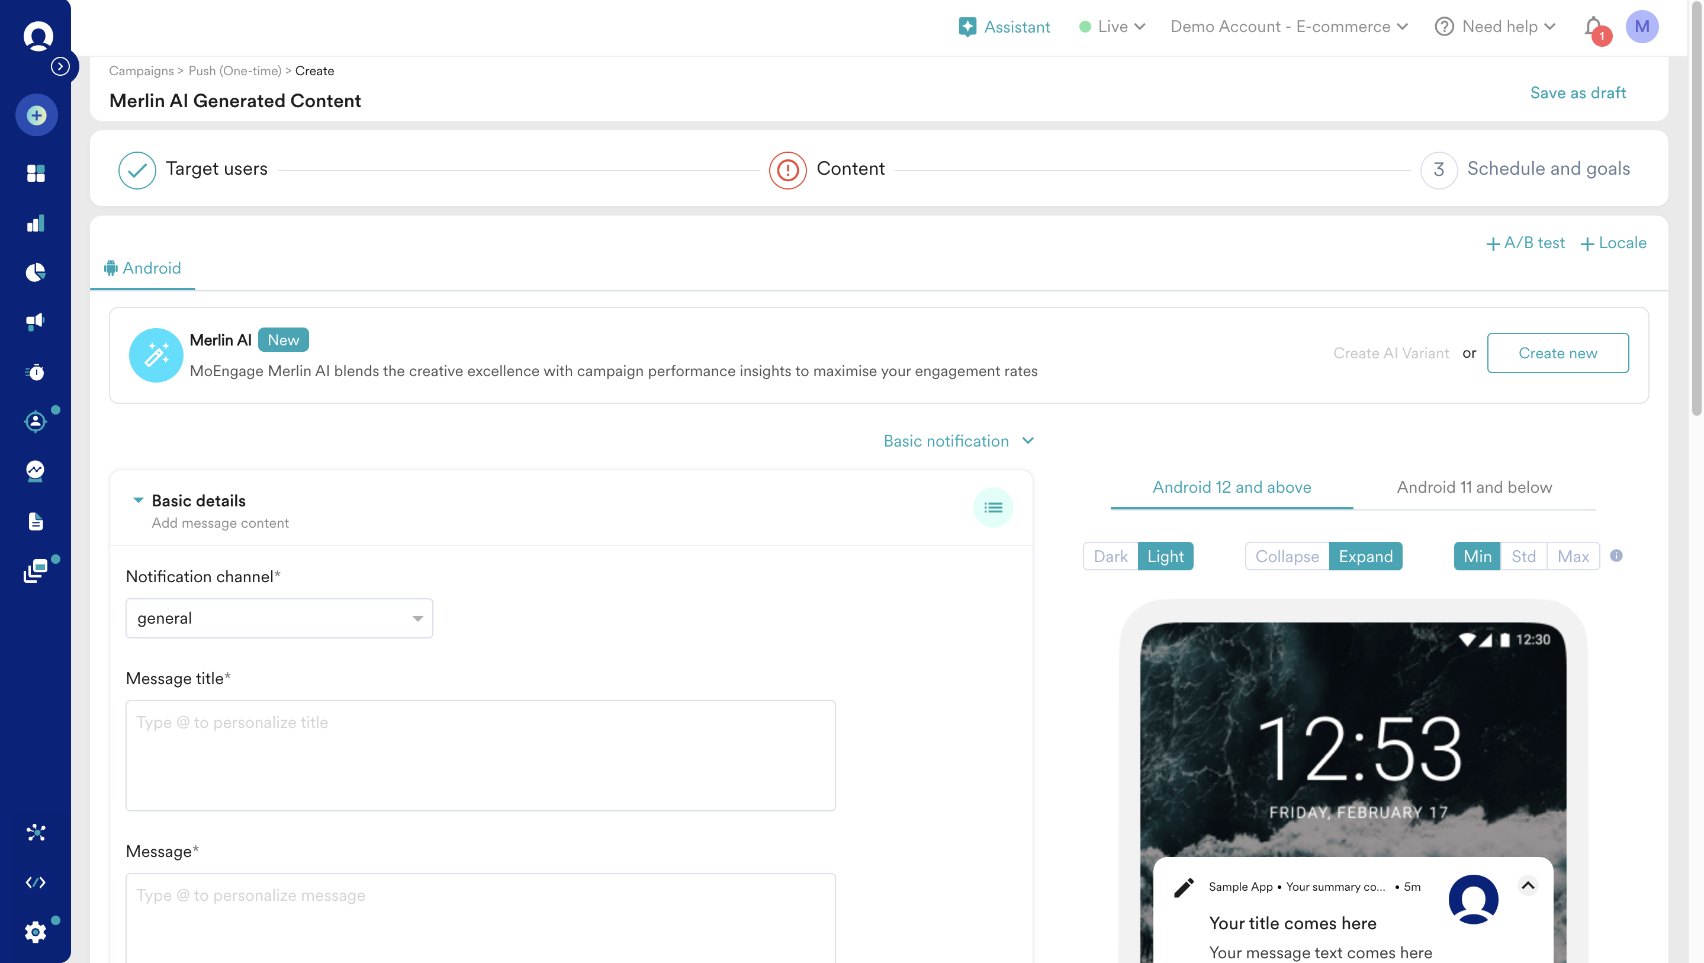Click Save as draft link
Viewport: 1704px width, 963px height.
(x=1577, y=94)
